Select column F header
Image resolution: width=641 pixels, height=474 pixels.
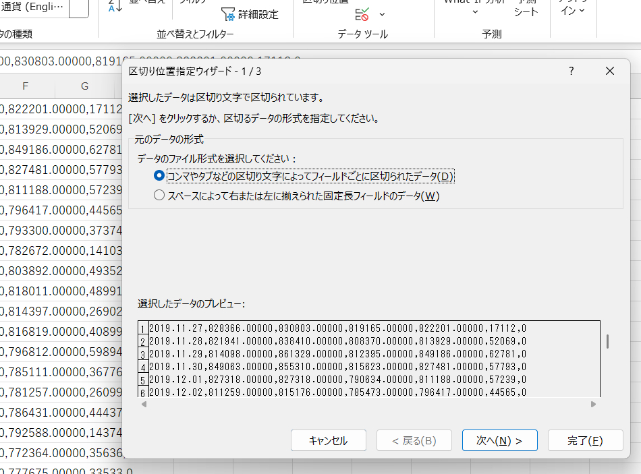tap(26, 86)
